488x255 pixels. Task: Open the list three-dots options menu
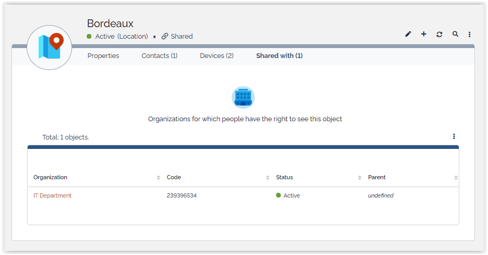(454, 136)
